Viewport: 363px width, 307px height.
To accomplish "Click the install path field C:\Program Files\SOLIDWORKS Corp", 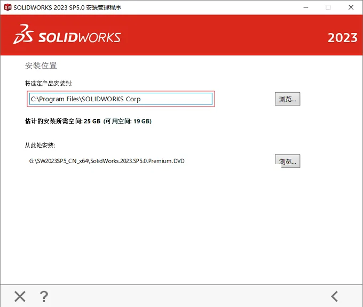I will pos(121,99).
